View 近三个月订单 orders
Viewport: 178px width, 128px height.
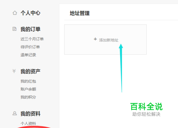coord(32,39)
